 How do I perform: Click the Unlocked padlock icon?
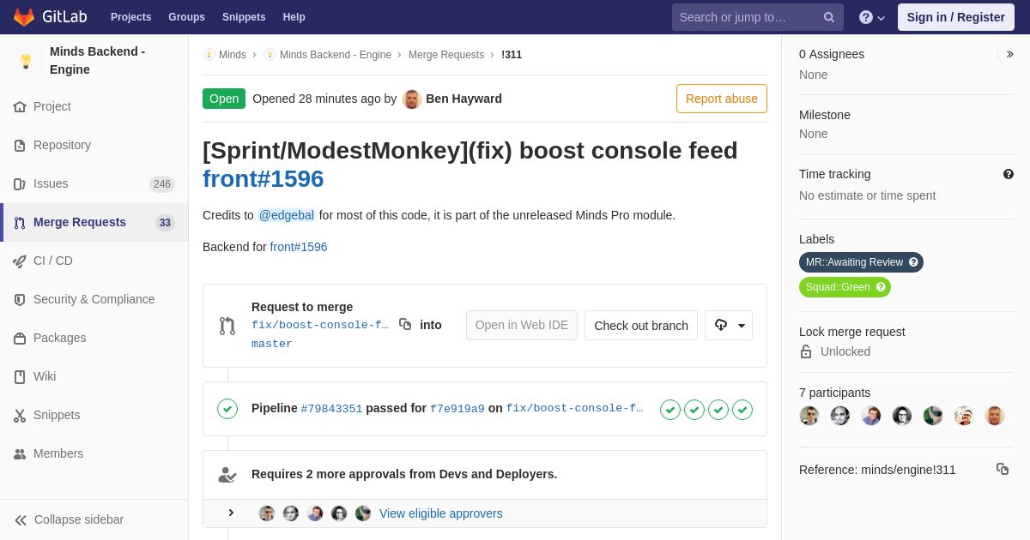point(806,351)
